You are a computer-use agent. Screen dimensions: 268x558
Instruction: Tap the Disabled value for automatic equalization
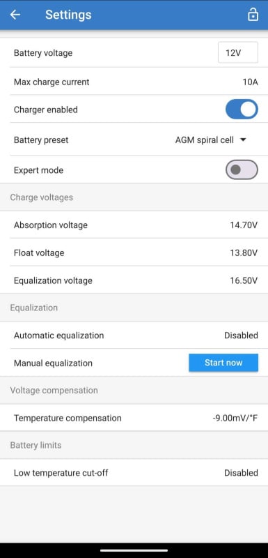pyautogui.click(x=241, y=335)
